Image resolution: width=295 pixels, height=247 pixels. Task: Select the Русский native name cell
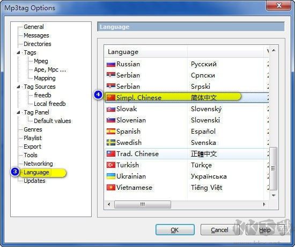(204, 64)
